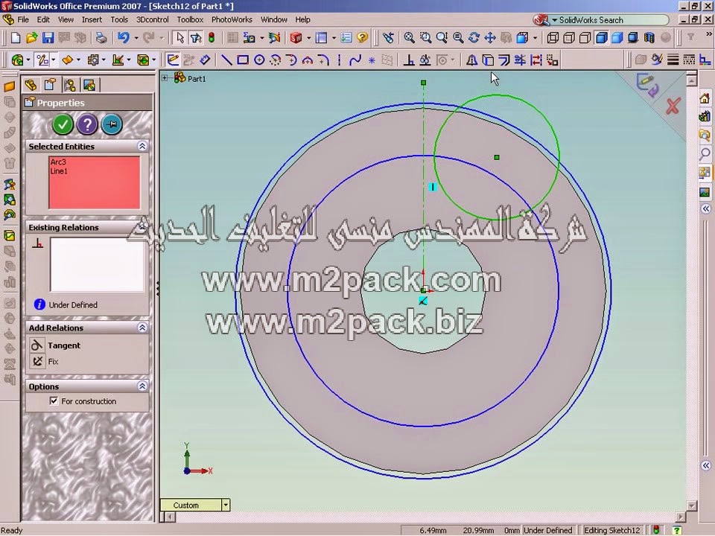
Task: Toggle Shaded display without edges
Action: pyautogui.click(x=617, y=37)
